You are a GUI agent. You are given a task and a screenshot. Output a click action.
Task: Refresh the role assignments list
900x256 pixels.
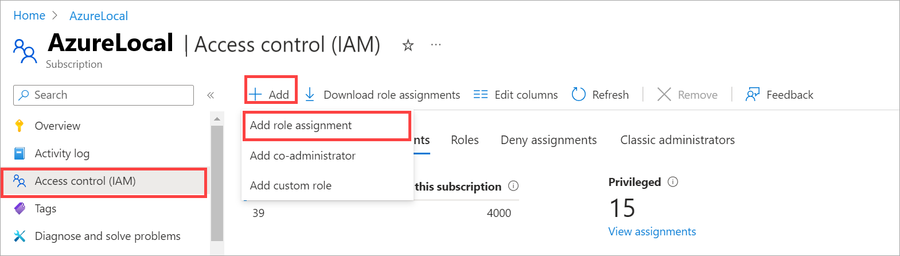pyautogui.click(x=601, y=95)
